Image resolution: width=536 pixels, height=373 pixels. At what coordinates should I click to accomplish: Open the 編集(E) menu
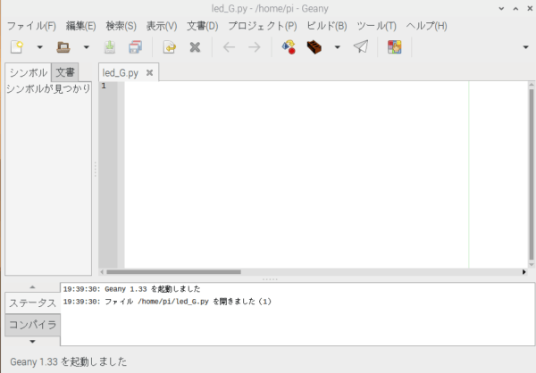click(x=81, y=26)
